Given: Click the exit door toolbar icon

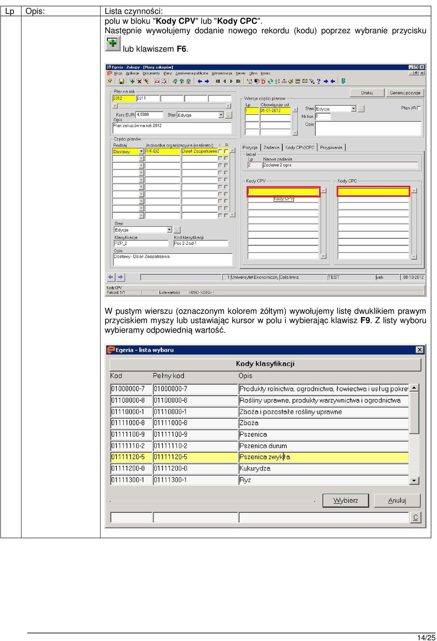Looking at the screenshot, I should [342, 81].
